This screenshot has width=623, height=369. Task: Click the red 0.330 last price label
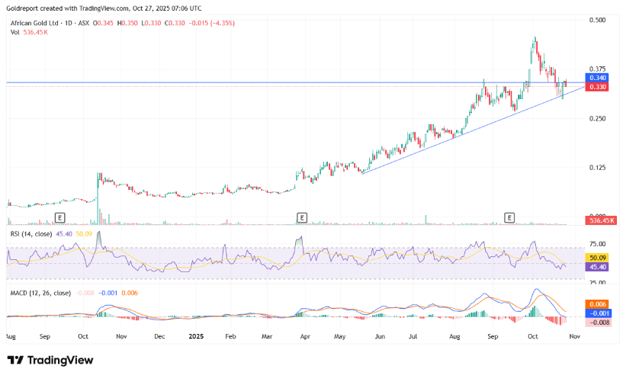coord(596,87)
